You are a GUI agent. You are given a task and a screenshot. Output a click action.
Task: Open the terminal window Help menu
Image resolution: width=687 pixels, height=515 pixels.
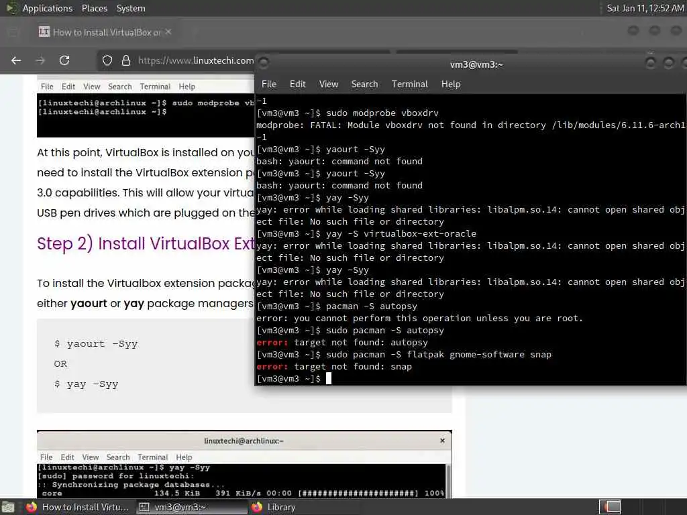pos(451,84)
